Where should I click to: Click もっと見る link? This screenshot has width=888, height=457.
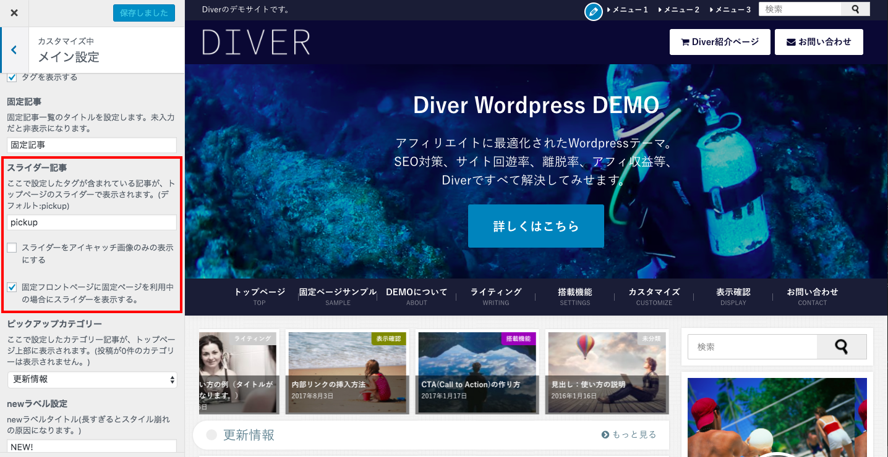click(629, 435)
